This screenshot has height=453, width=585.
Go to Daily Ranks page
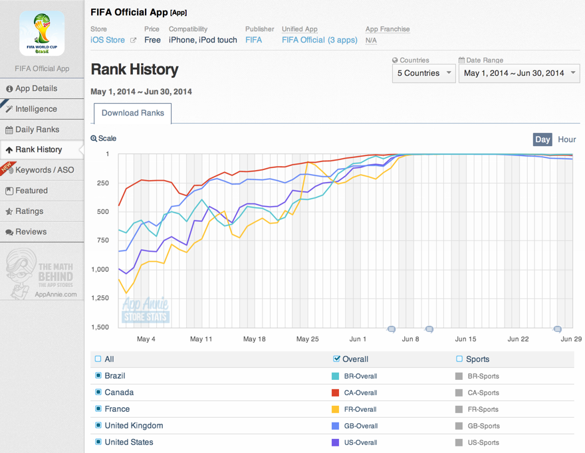42,130
